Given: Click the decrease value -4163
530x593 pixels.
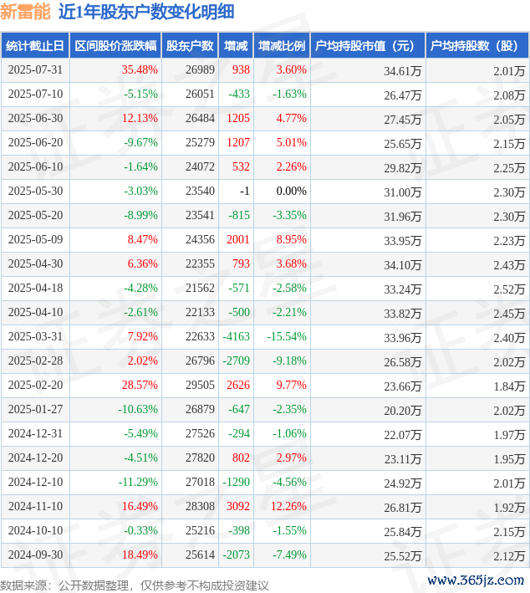Looking at the screenshot, I should point(236,336).
